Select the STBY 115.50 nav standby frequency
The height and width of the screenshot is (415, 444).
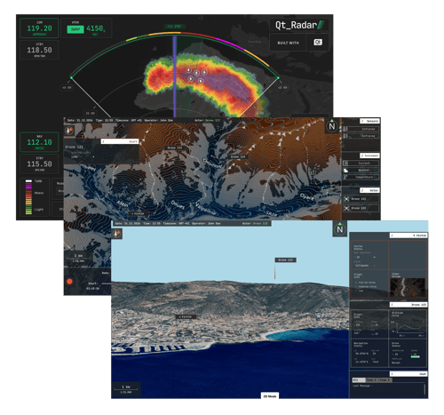39,164
